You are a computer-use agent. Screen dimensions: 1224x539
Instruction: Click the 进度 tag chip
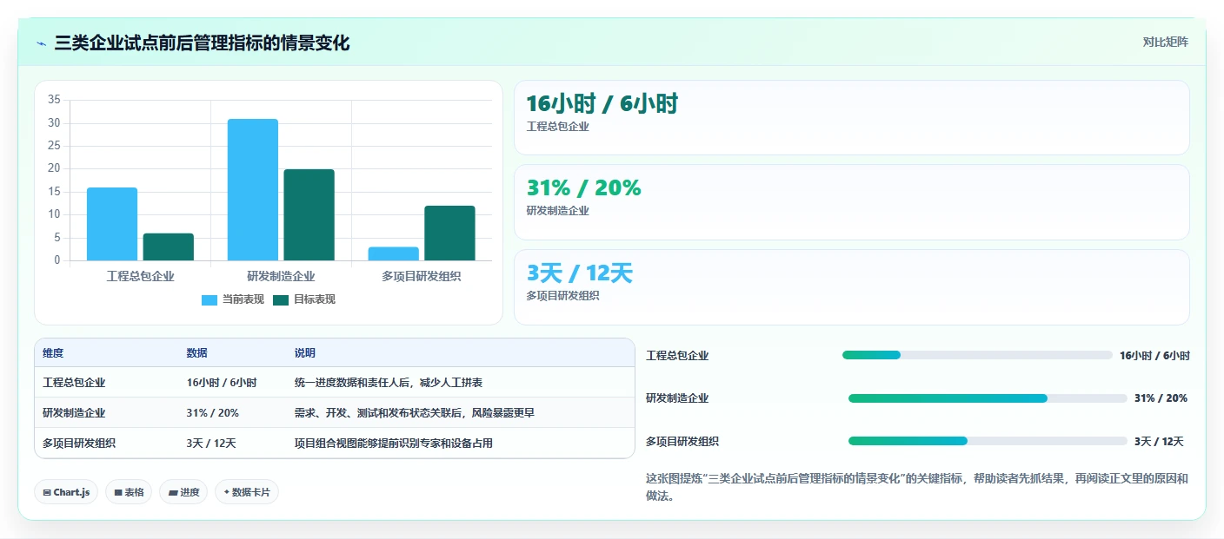pos(183,492)
